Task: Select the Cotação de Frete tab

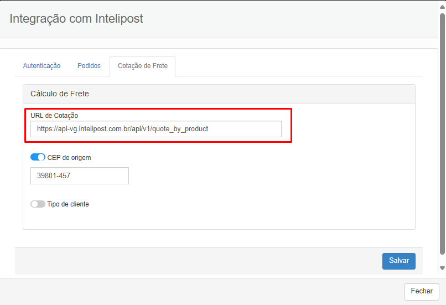Action: point(143,66)
